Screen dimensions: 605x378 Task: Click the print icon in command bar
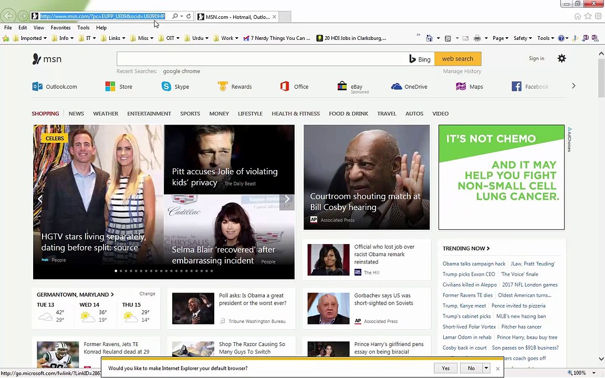[477, 38]
